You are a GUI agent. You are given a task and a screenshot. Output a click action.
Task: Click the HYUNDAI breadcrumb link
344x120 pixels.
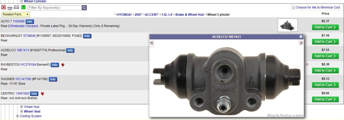pyautogui.click(x=124, y=15)
